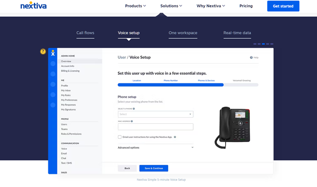The width and height of the screenshot is (317, 187).
Task: Open Teams under People
Action: point(64,129)
